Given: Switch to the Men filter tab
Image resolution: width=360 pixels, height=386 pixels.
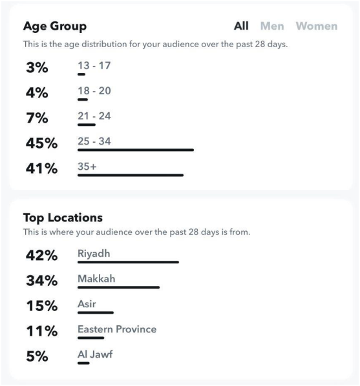Looking at the screenshot, I should pyautogui.click(x=272, y=26).
